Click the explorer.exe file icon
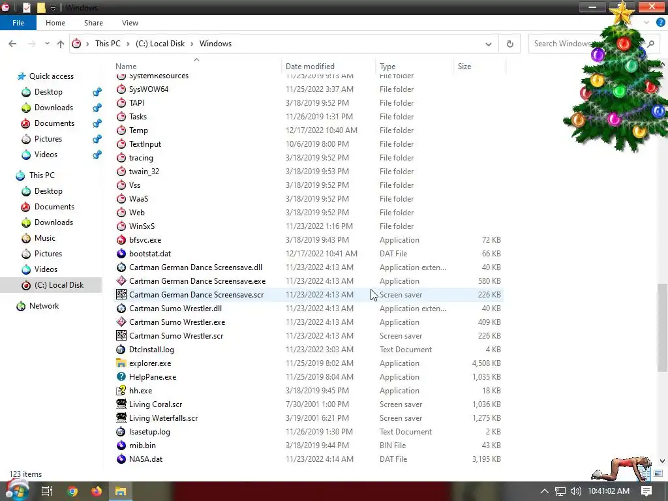 click(121, 363)
